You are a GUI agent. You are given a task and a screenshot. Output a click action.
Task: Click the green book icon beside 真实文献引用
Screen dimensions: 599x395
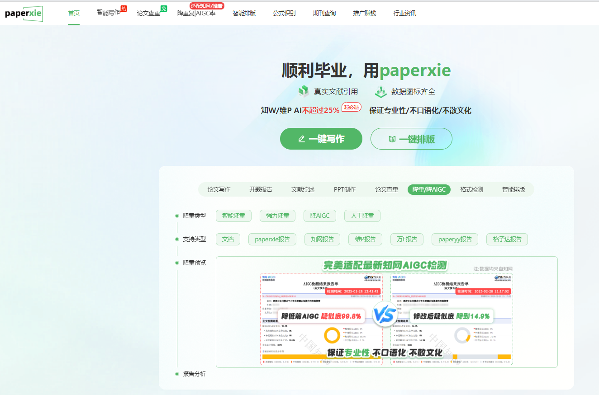pyautogui.click(x=304, y=91)
